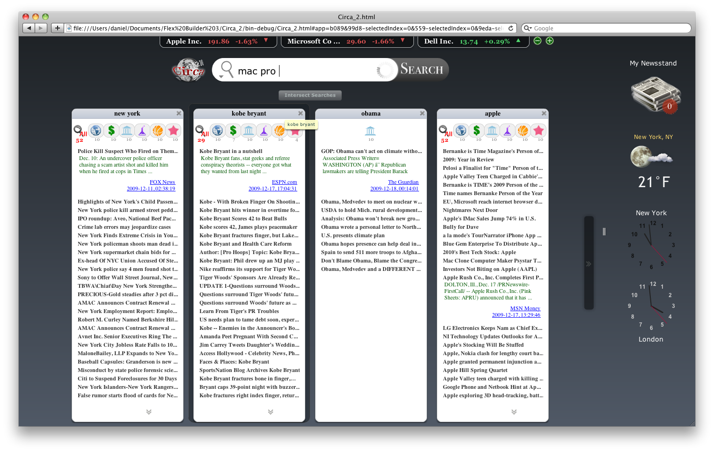Collapse the right sidebar with double arrow
714x452 pixels.
(589, 264)
